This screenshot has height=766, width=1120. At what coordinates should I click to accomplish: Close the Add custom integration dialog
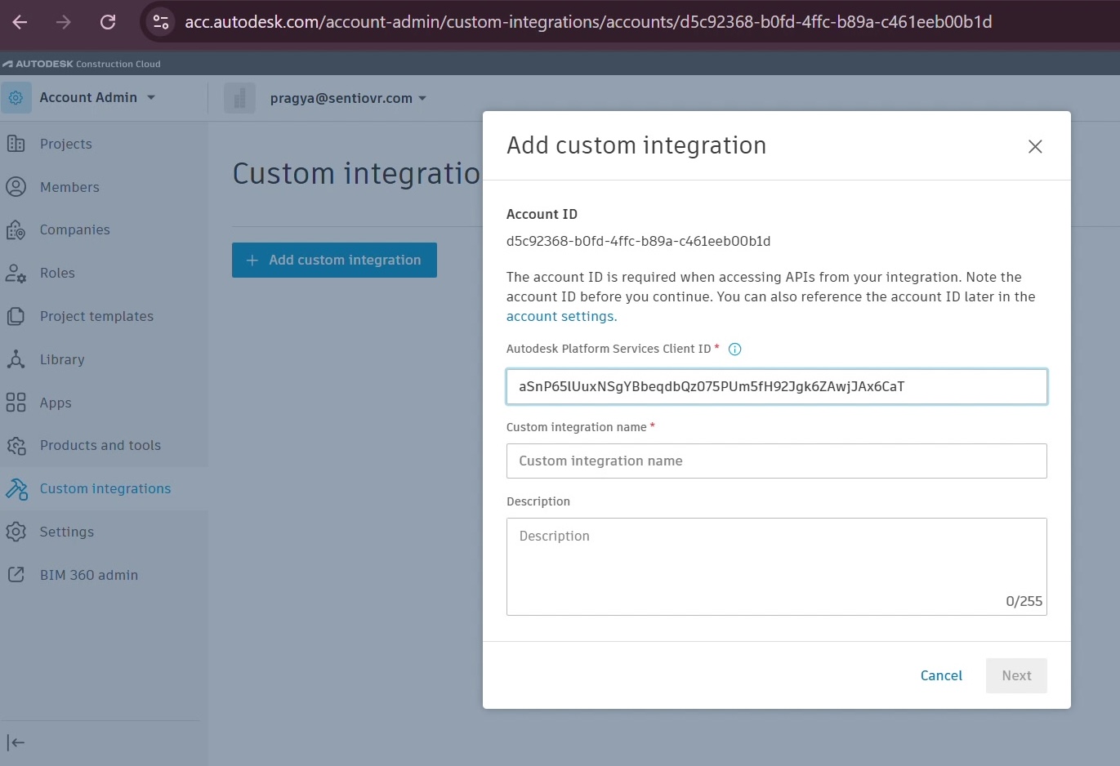1035,146
